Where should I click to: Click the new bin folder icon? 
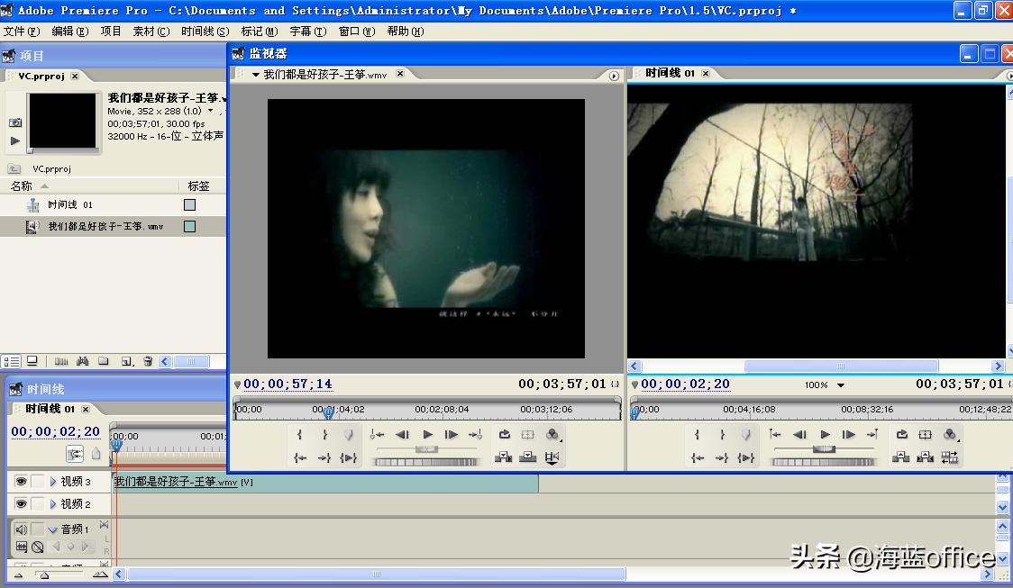pos(104,361)
